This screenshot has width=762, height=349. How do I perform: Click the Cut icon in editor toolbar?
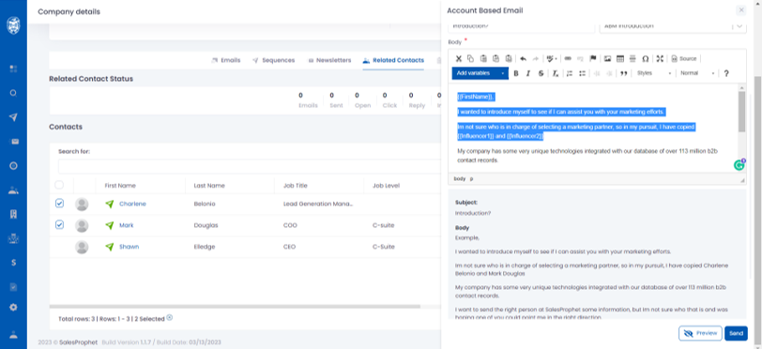[458, 59]
